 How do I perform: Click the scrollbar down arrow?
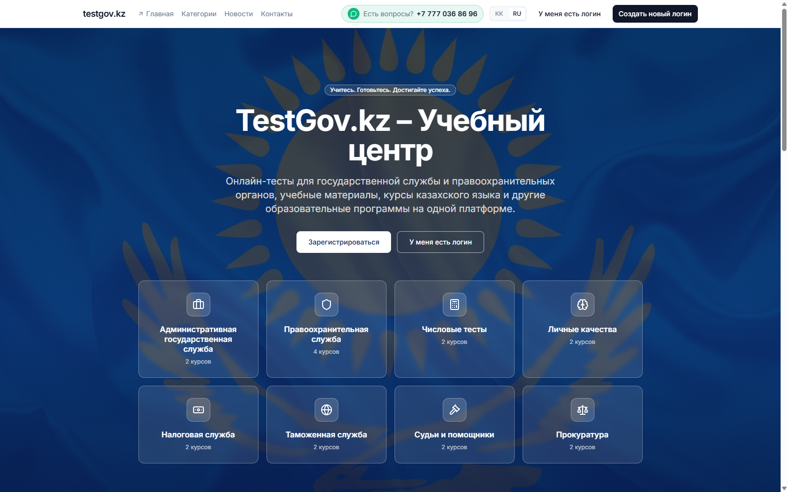pos(784,488)
